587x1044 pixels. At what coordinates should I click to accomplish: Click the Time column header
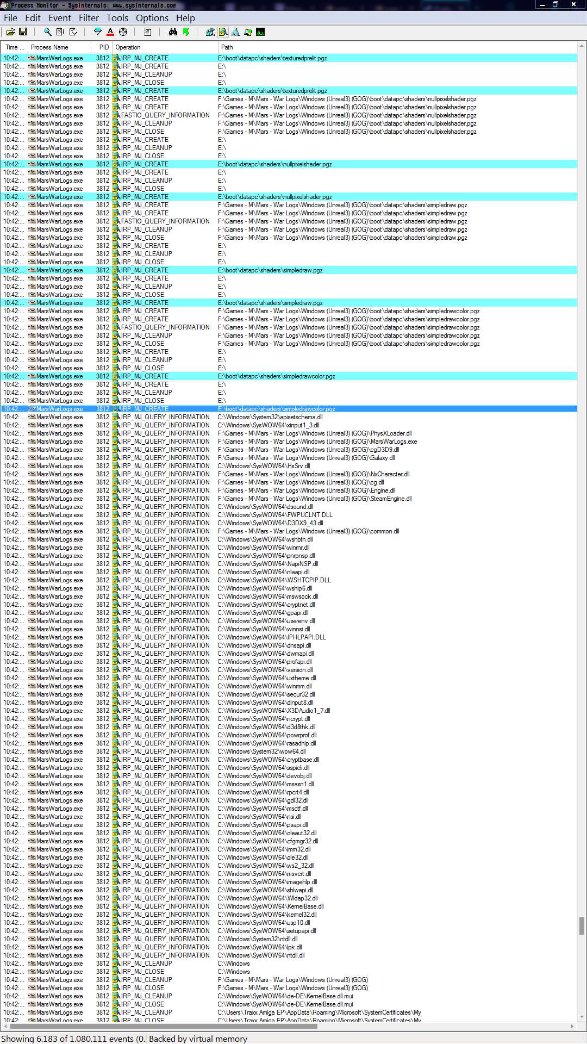14,47
